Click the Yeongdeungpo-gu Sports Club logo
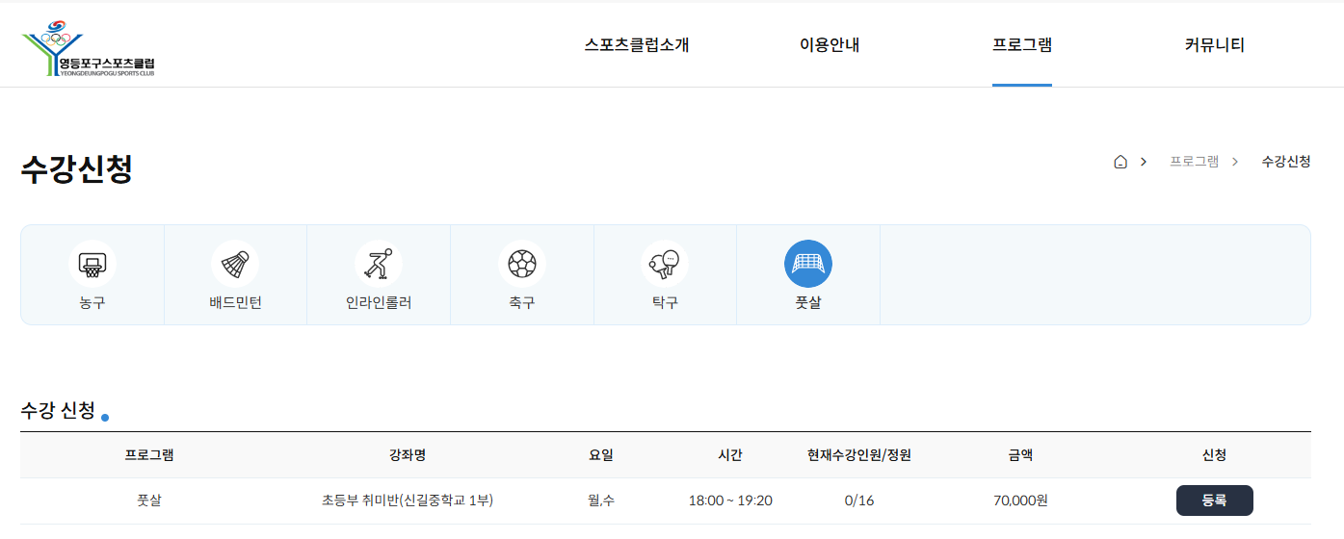Viewport: 1344px width, 539px height. (89, 49)
